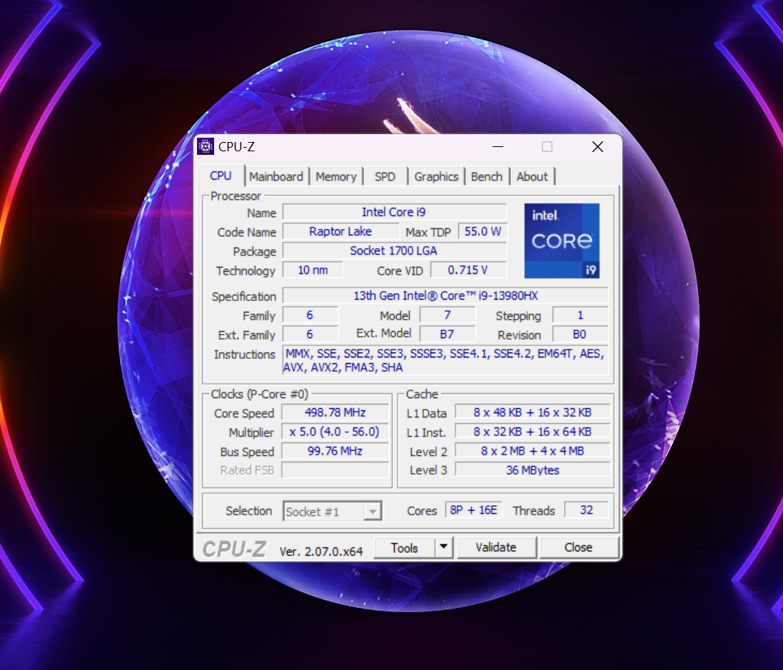The height and width of the screenshot is (670, 783).
Task: Click the Multiplier value x 5.0
Action: [335, 432]
